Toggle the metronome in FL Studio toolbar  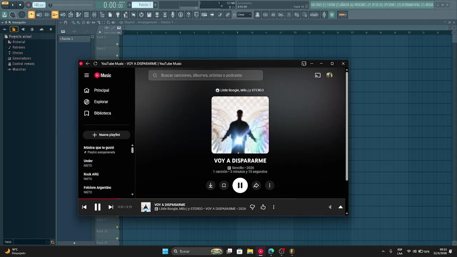31,15
